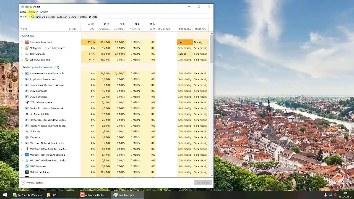Open the Optionen menu
Viewport: 354px width, 199px height.
pos(33,12)
